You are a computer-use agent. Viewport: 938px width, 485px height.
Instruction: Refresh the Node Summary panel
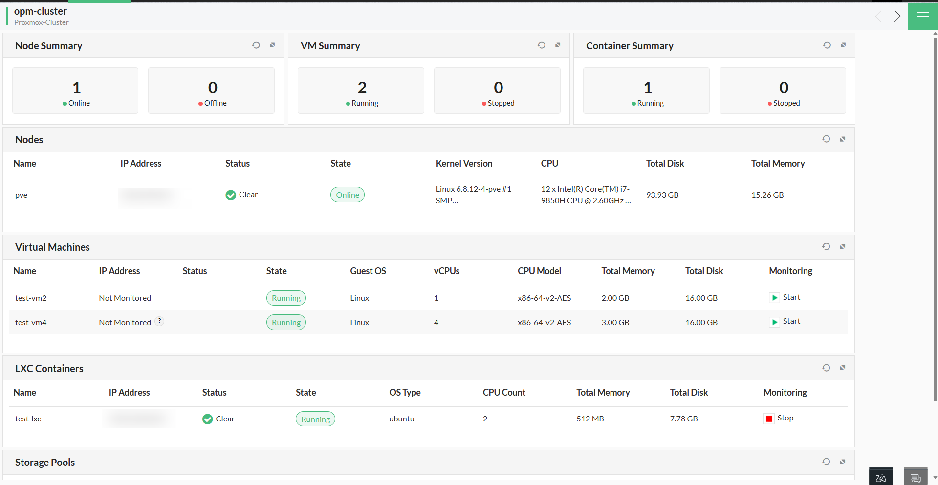(x=256, y=44)
